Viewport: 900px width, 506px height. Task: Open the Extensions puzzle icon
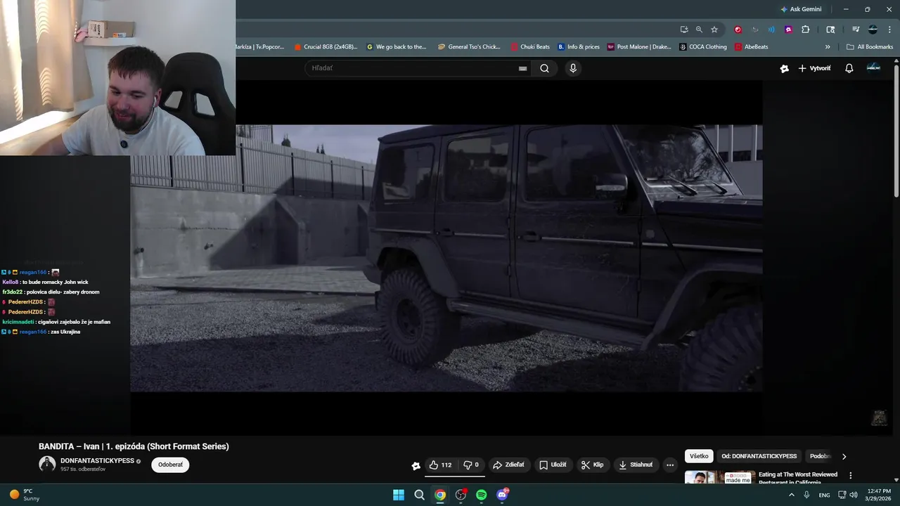(x=806, y=30)
